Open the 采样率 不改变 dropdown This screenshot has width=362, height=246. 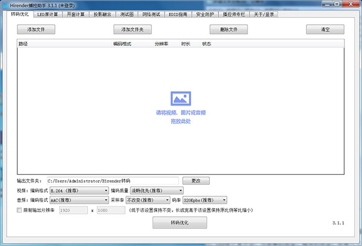point(148,200)
